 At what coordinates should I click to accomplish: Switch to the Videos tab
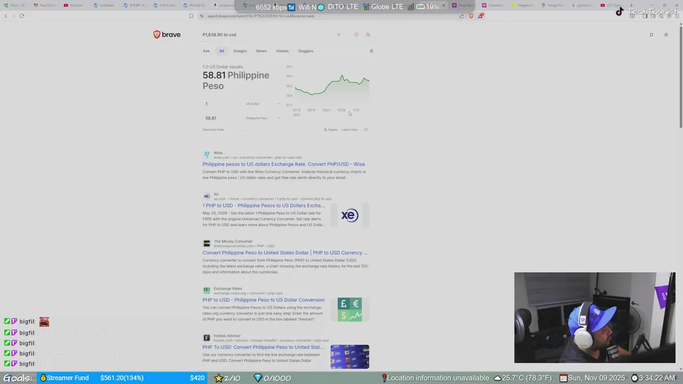282,51
